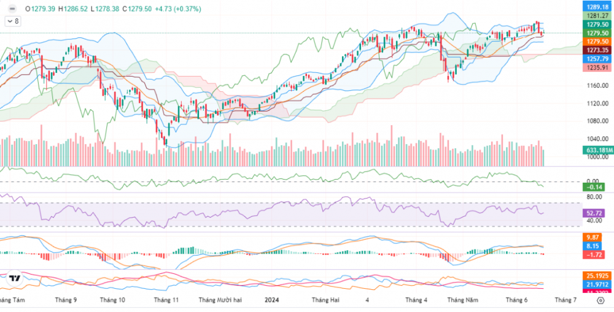Click the dark red 1273.35 price label

tap(597, 50)
